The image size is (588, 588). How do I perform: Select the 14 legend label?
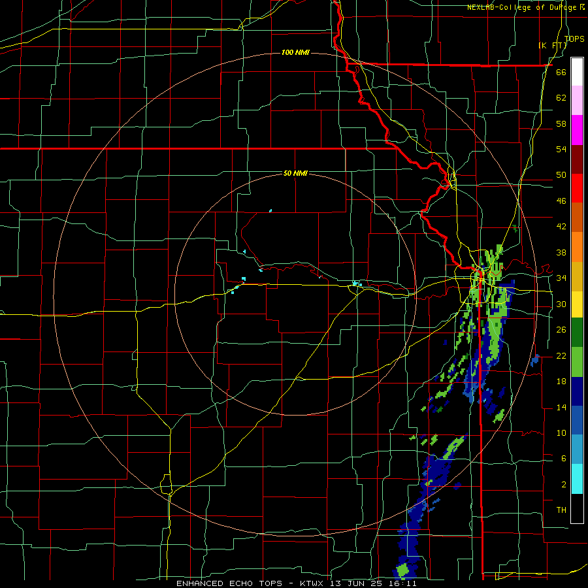click(x=561, y=407)
